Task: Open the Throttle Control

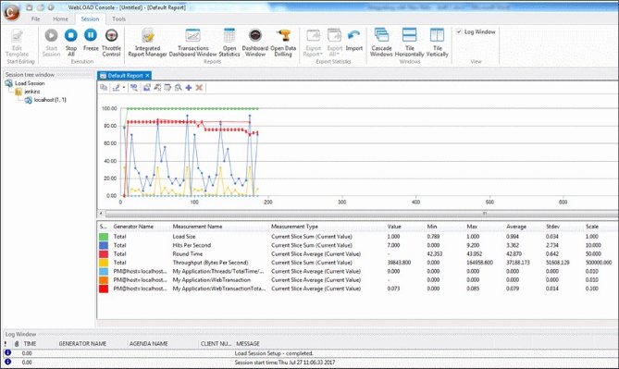Action: pos(111,43)
